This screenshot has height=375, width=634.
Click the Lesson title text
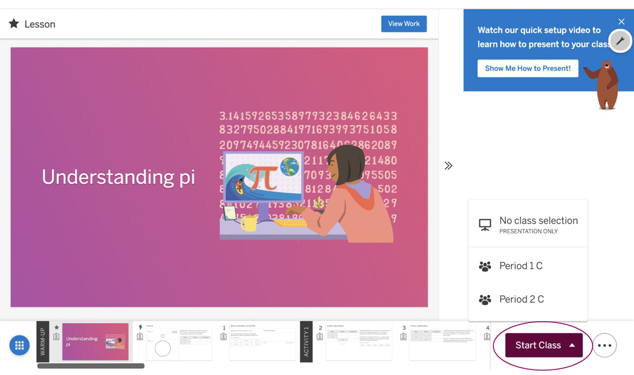tap(40, 24)
